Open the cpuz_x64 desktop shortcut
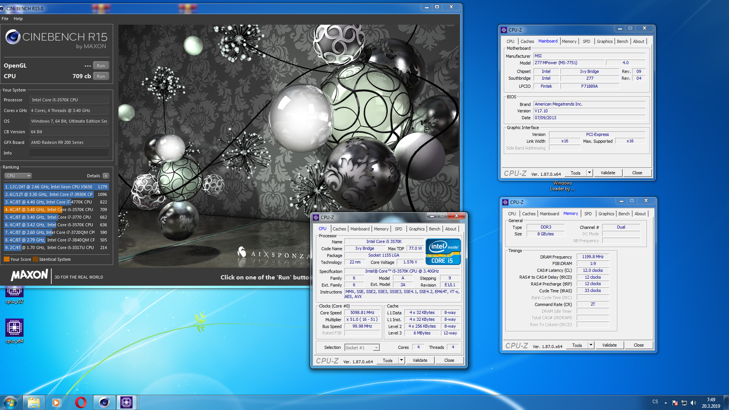729x410 pixels. coord(14,331)
